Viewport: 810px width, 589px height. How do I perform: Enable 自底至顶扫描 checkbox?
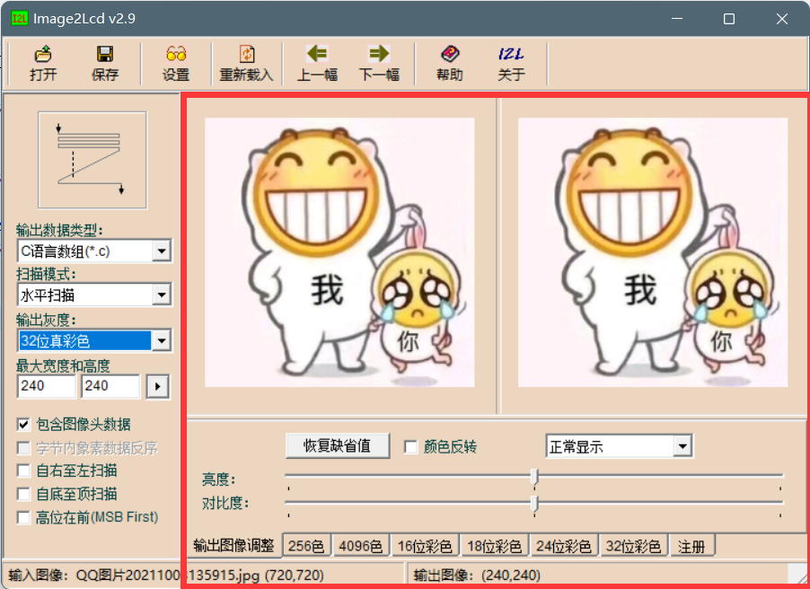pyautogui.click(x=23, y=494)
